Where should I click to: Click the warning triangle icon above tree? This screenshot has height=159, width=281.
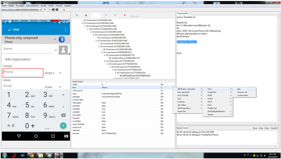click(86, 15)
